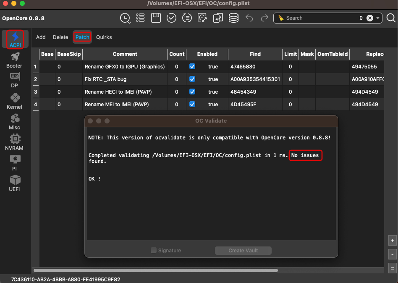Toggle Enabled for Rename MEI to IMEI
Screen dimensions: 398x283
(192, 104)
